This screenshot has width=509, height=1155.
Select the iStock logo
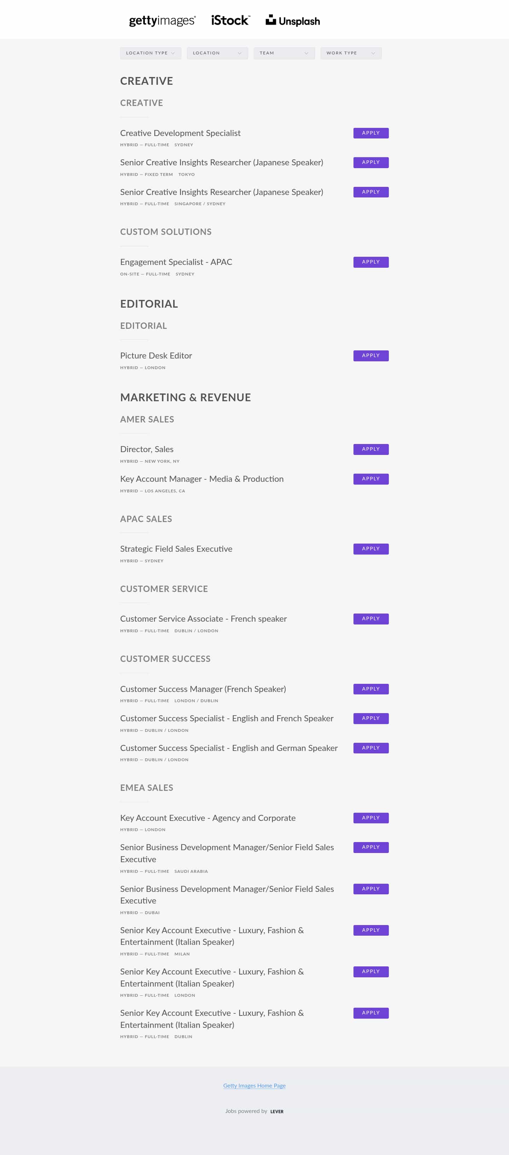tap(230, 20)
